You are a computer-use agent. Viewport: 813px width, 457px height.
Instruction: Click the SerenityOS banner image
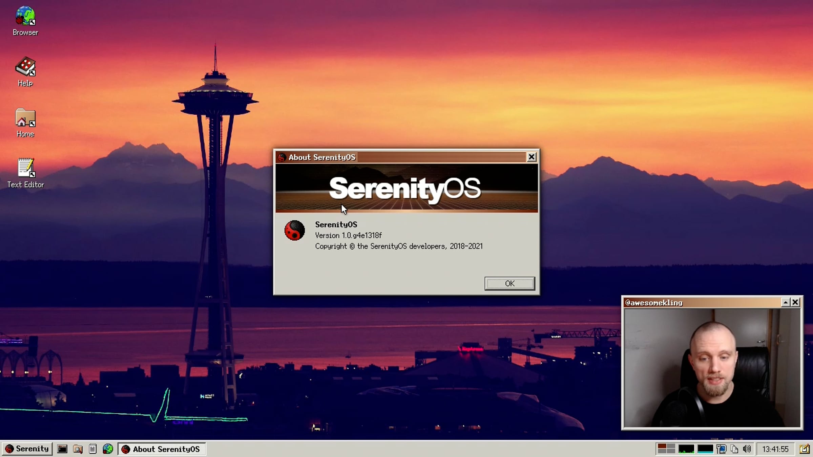[406, 188]
